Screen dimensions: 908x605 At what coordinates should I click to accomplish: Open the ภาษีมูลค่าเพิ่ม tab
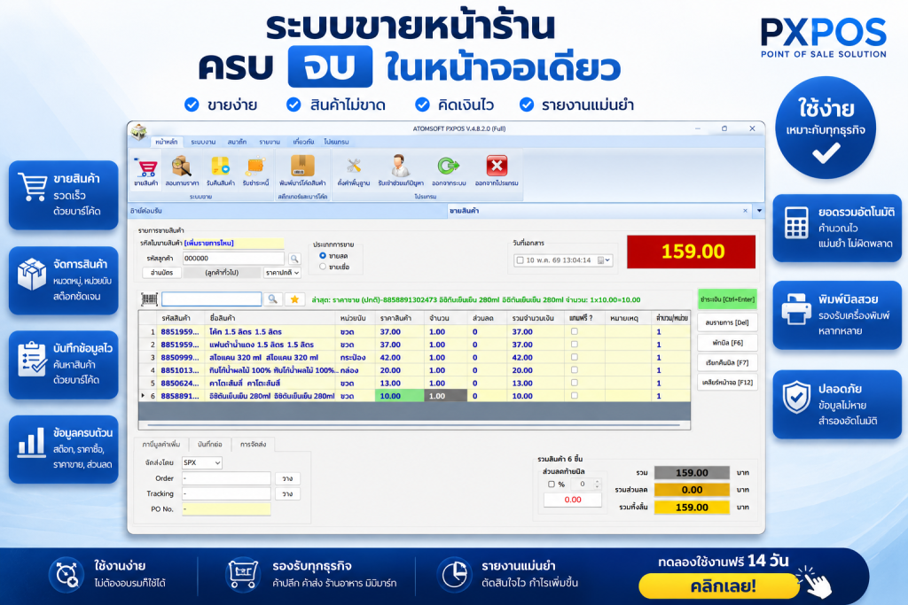coord(161,444)
